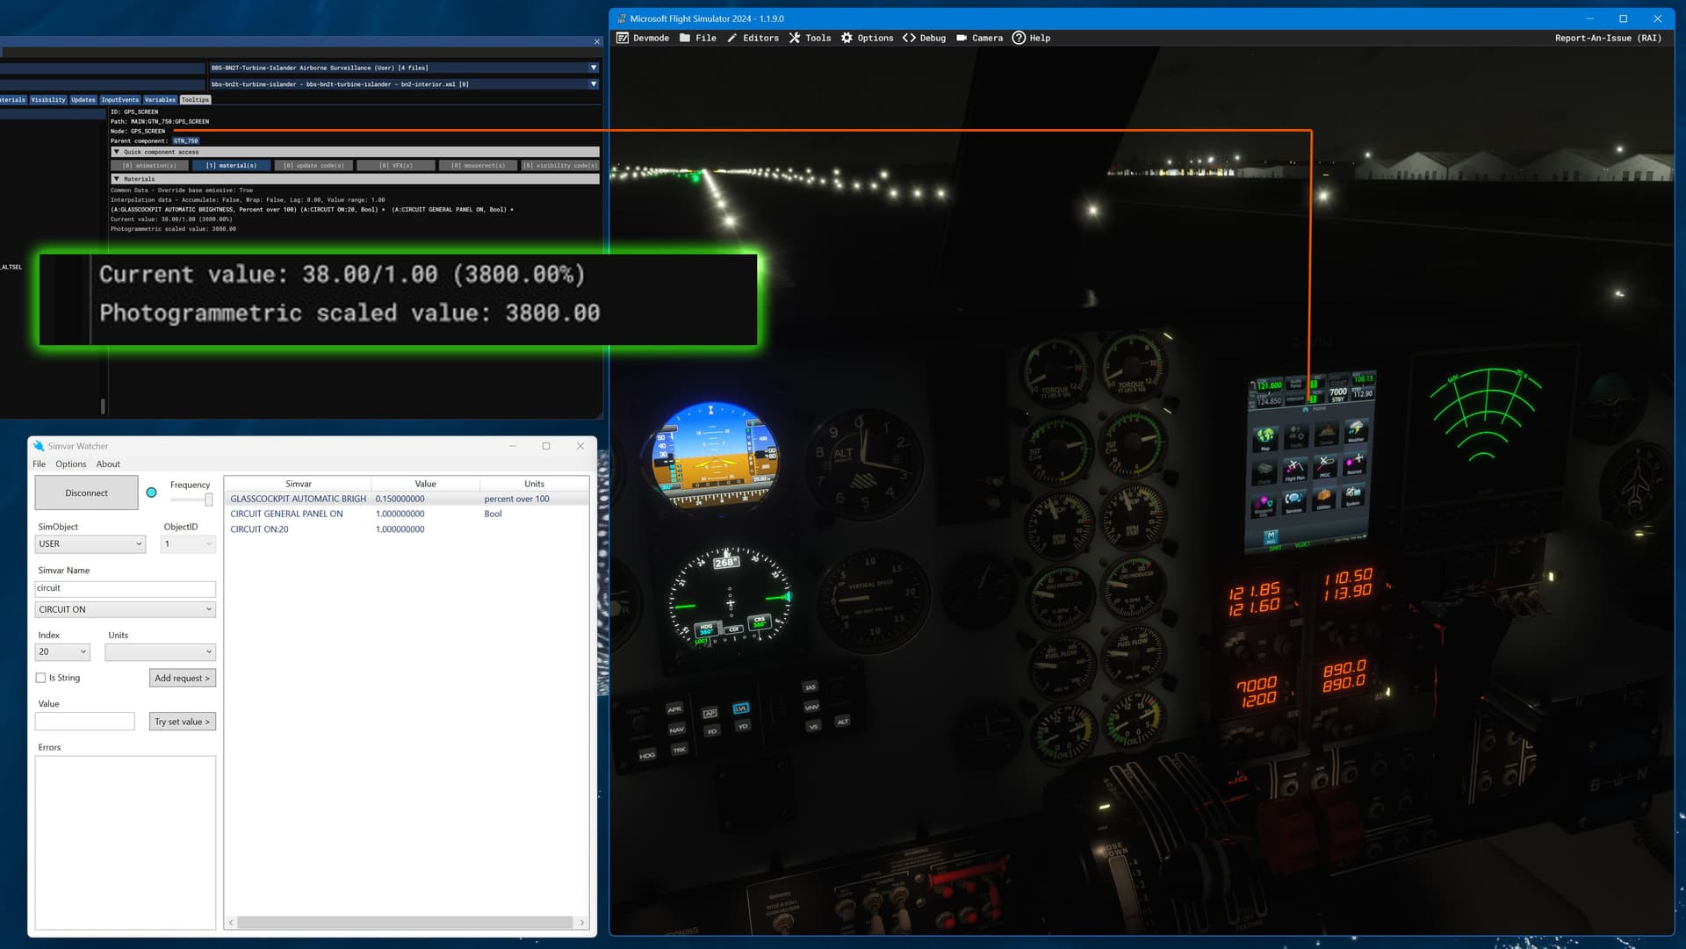This screenshot has width=1686, height=949.
Task: Check the Is String checkbox
Action: point(40,678)
